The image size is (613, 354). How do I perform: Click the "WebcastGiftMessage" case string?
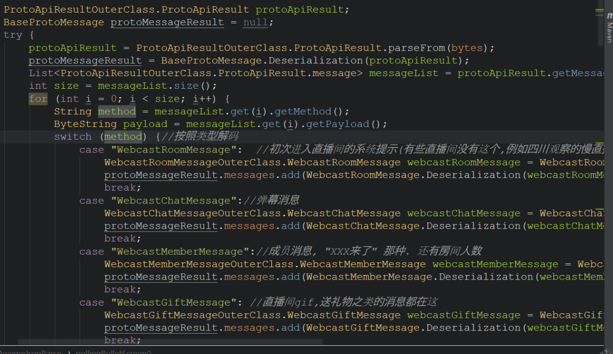174,302
